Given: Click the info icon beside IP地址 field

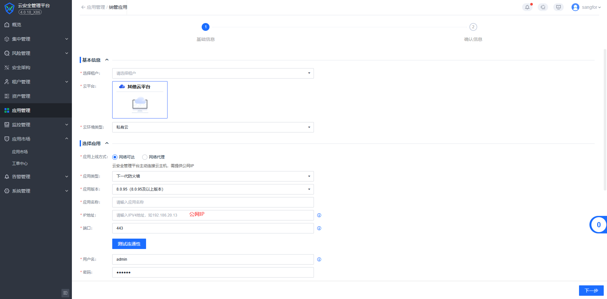Looking at the screenshot, I should [319, 215].
